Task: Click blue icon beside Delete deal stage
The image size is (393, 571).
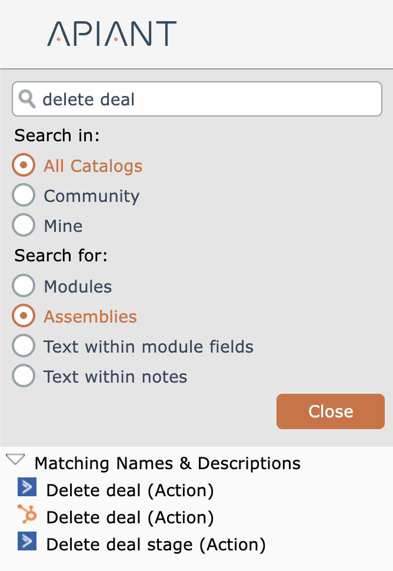Action: click(27, 542)
